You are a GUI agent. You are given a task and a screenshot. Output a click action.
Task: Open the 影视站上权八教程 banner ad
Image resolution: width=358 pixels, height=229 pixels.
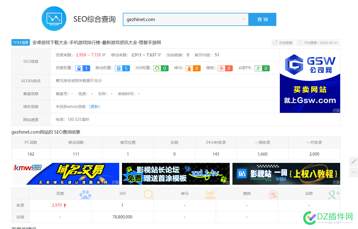pyautogui.click(x=286, y=174)
